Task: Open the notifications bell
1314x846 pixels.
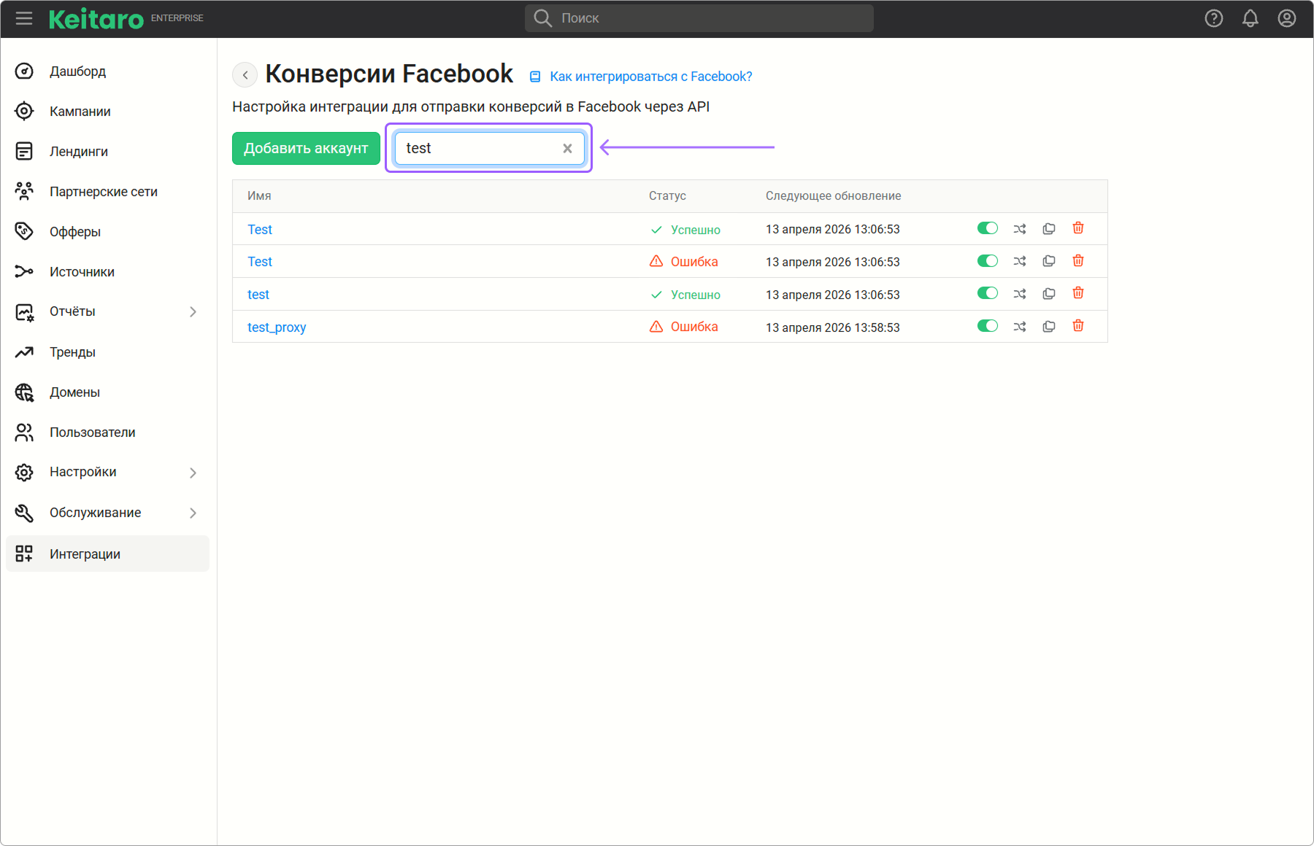Action: [1250, 18]
